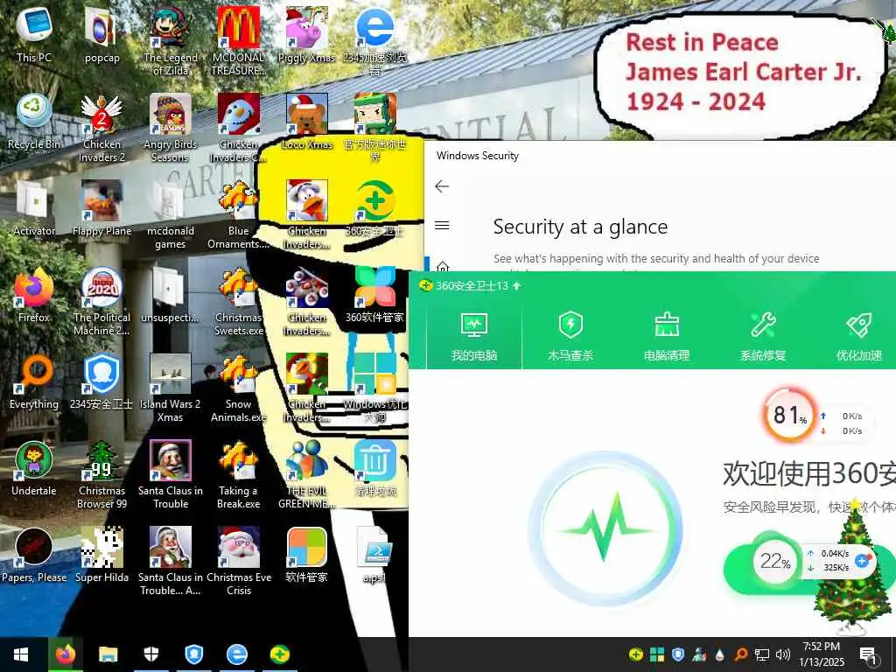Switch to the 木马查杀 tab
The width and height of the screenshot is (896, 672).
coord(570,337)
